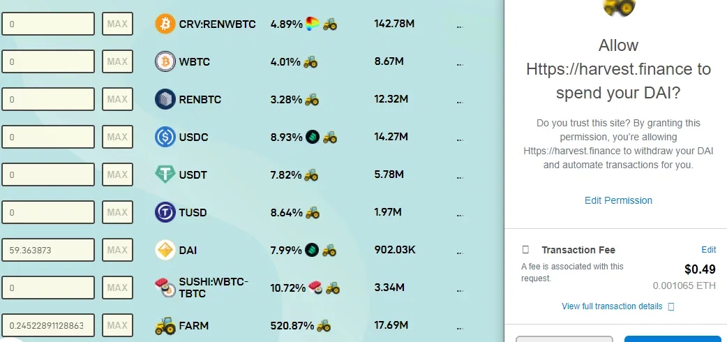Click the RENBTC token icon
This screenshot has height=342, width=727.
[x=165, y=99]
